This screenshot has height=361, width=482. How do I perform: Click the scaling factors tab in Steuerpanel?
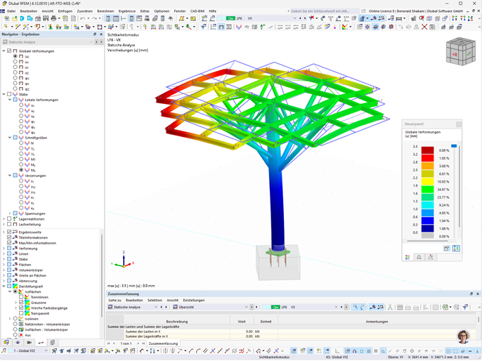(419, 257)
